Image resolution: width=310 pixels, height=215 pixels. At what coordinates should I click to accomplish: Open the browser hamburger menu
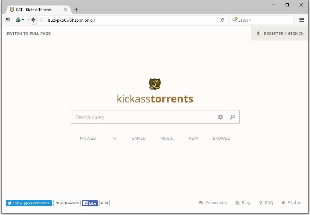pos(302,20)
